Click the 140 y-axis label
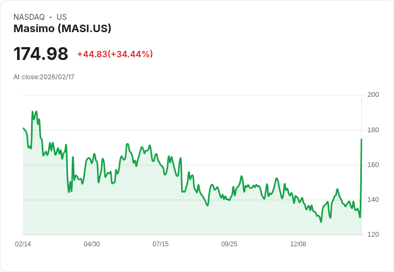Viewport: 394px width, 272px height. [x=373, y=200]
